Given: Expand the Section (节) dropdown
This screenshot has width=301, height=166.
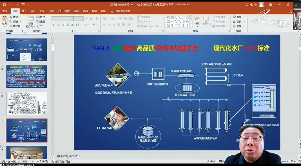Looking at the screenshot, I should [41, 26].
